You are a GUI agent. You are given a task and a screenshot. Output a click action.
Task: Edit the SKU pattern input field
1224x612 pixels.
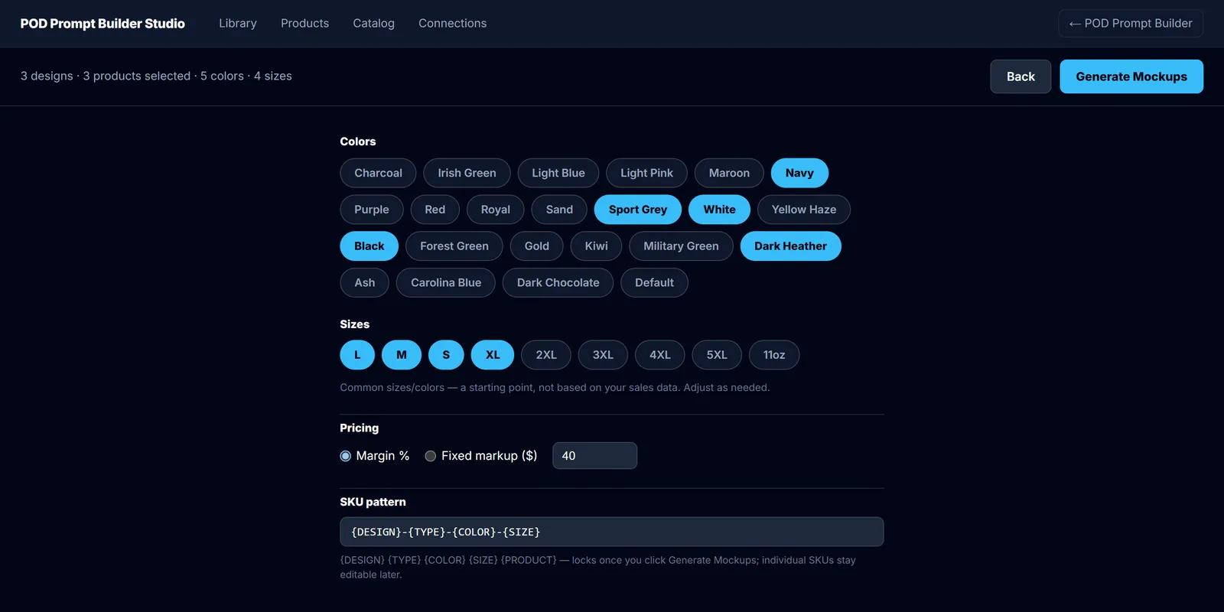point(612,532)
